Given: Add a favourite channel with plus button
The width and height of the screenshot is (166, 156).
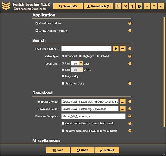Looking at the screenshot, I should (x=116, y=49).
